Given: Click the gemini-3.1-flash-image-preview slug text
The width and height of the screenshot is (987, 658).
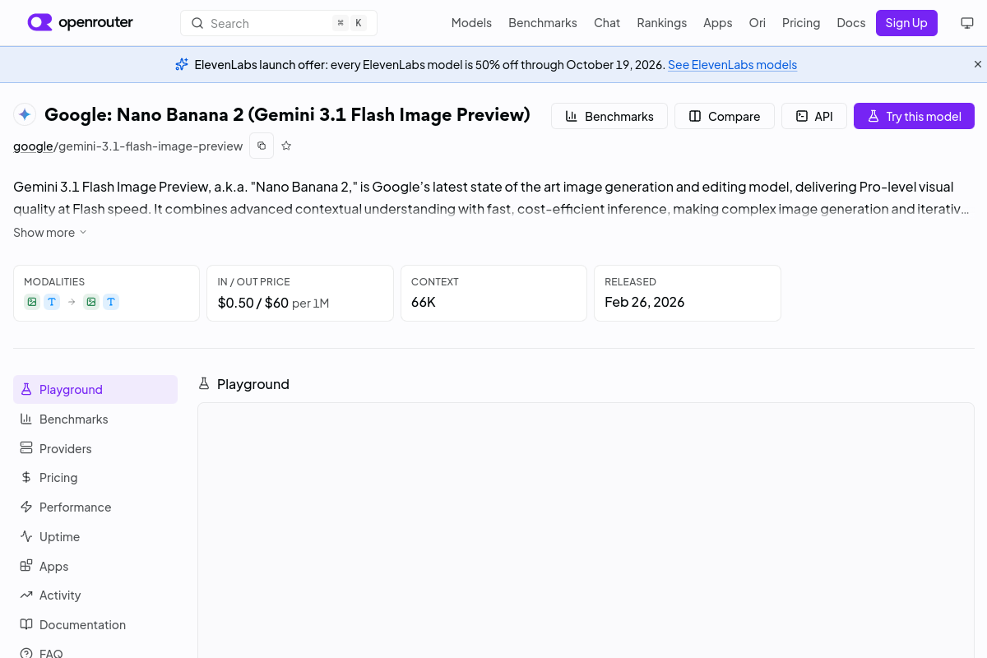Looking at the screenshot, I should [x=151, y=146].
